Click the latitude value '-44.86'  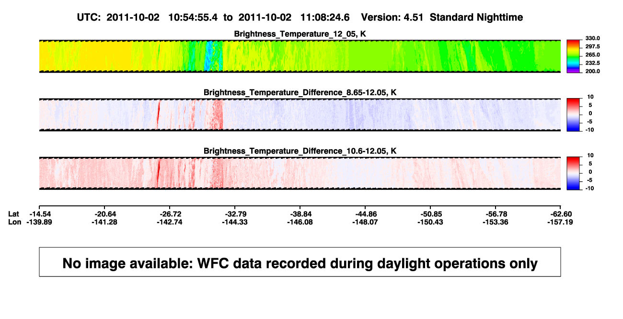[366, 214]
